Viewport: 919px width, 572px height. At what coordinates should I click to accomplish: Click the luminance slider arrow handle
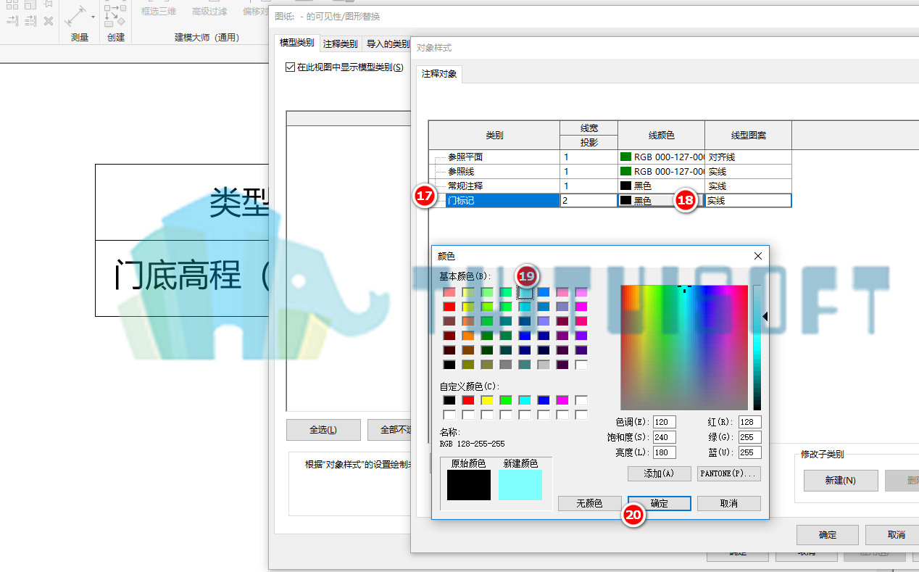(x=765, y=316)
